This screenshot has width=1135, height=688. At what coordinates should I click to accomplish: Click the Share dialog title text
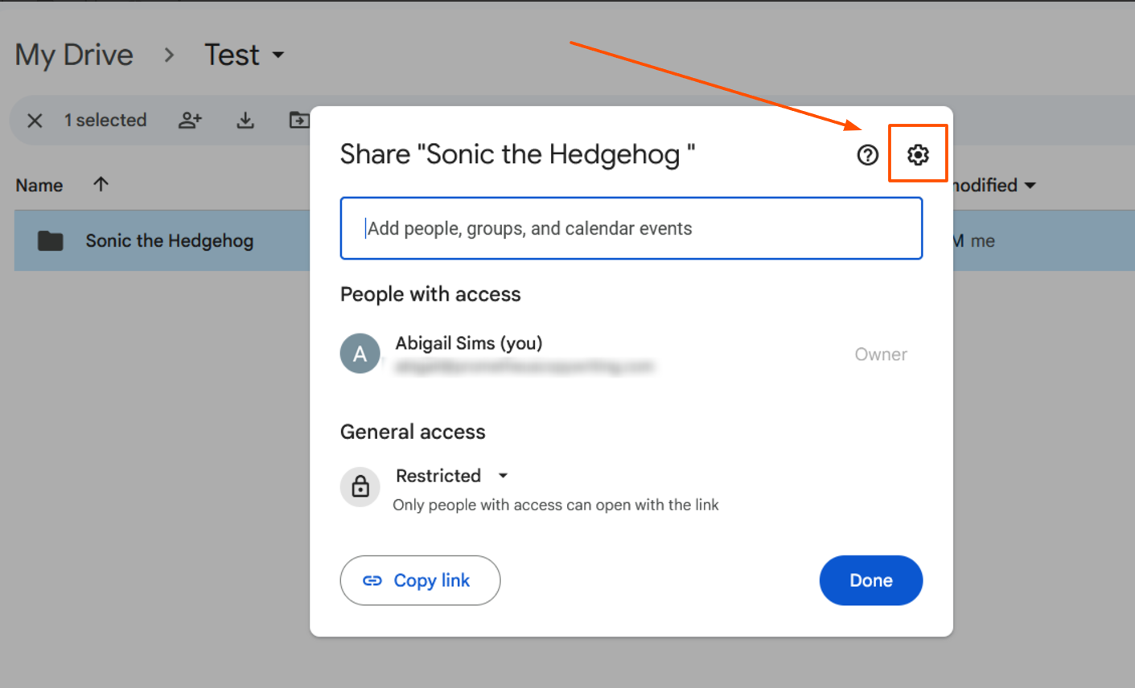click(x=517, y=154)
